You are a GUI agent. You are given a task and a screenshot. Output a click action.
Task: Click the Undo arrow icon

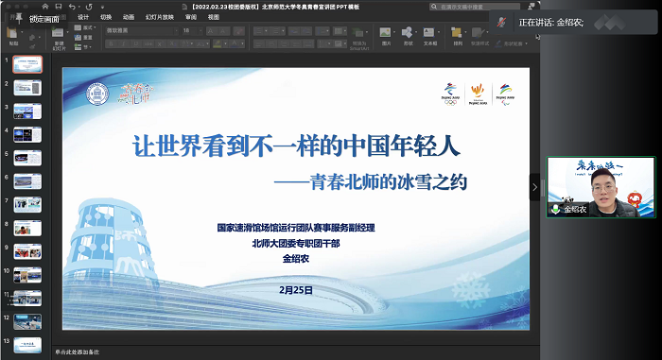click(72, 7)
